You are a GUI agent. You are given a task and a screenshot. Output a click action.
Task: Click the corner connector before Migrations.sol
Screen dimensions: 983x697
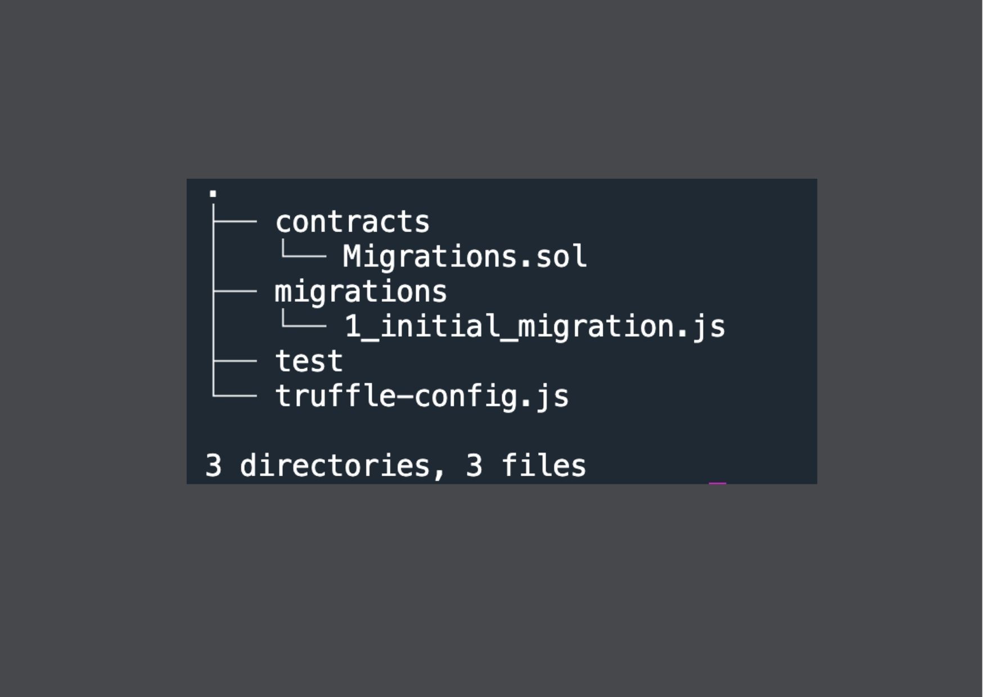(303, 254)
